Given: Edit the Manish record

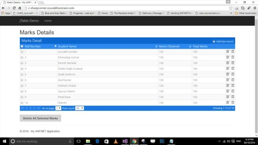Looking at the screenshot, I should (228, 102).
